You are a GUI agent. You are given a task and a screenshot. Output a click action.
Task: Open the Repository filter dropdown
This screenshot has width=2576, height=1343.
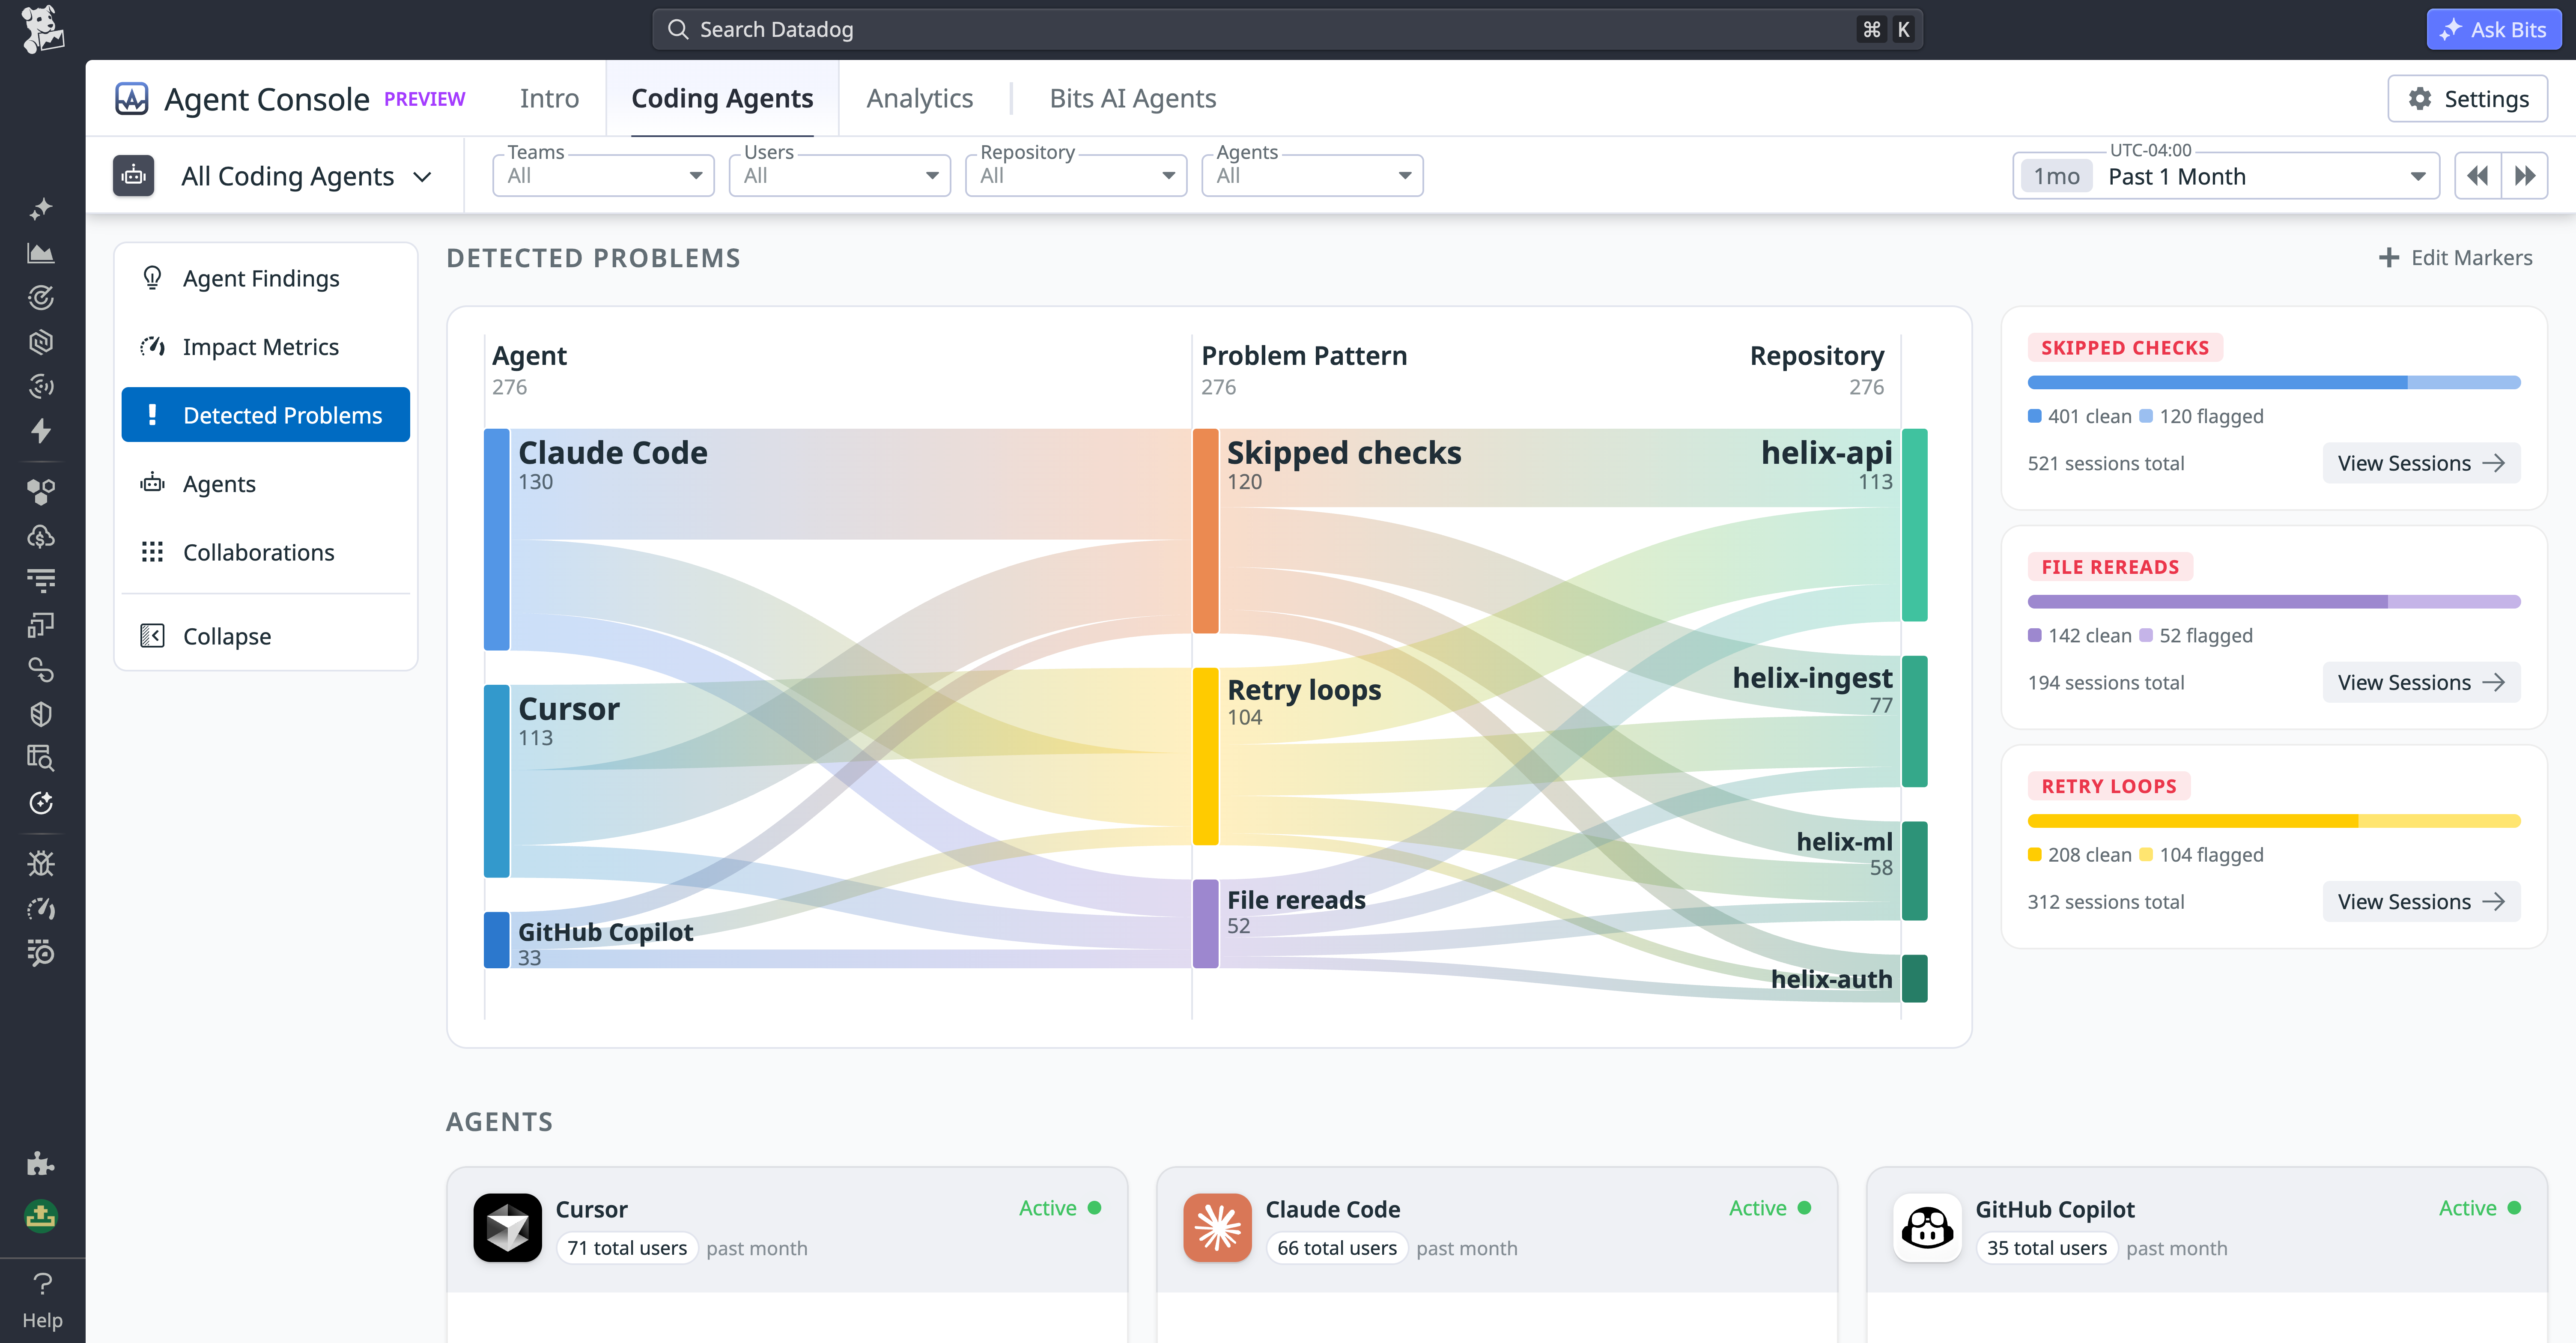pos(1076,175)
